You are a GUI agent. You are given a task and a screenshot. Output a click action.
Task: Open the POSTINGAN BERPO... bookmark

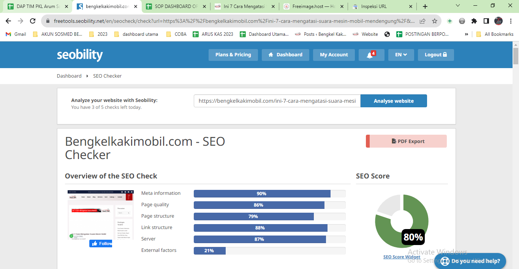(x=422, y=34)
